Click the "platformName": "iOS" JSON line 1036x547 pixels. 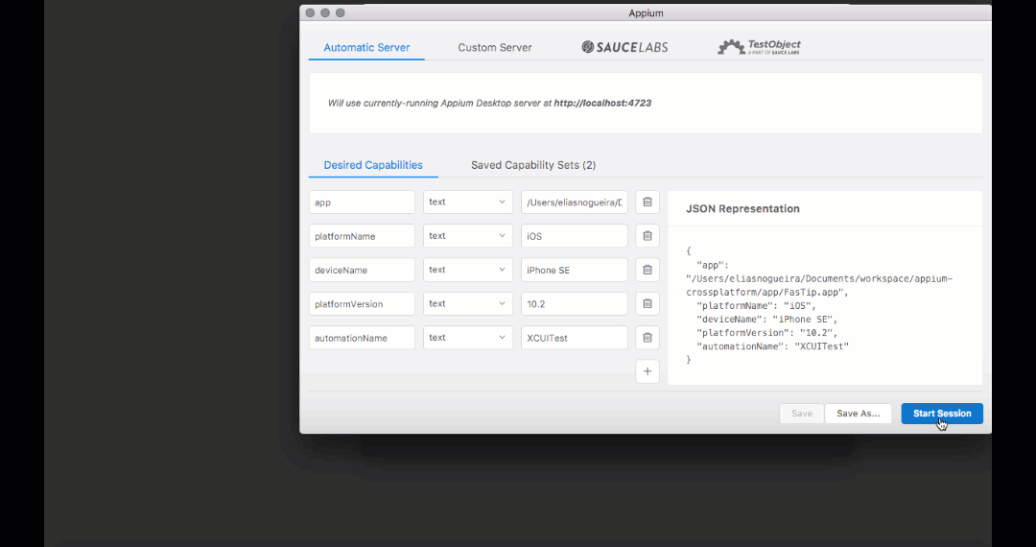coord(757,306)
